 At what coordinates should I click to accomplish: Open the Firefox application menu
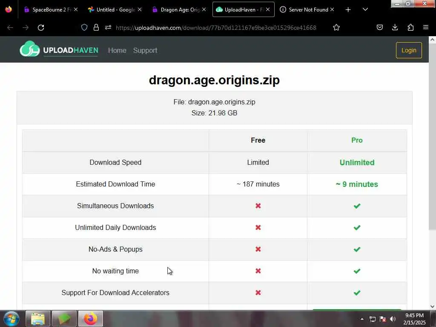pos(426,27)
